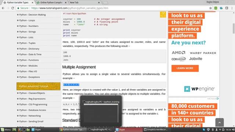
Task: Open Python - Networking in sidebar
Action: pos(30,116)
